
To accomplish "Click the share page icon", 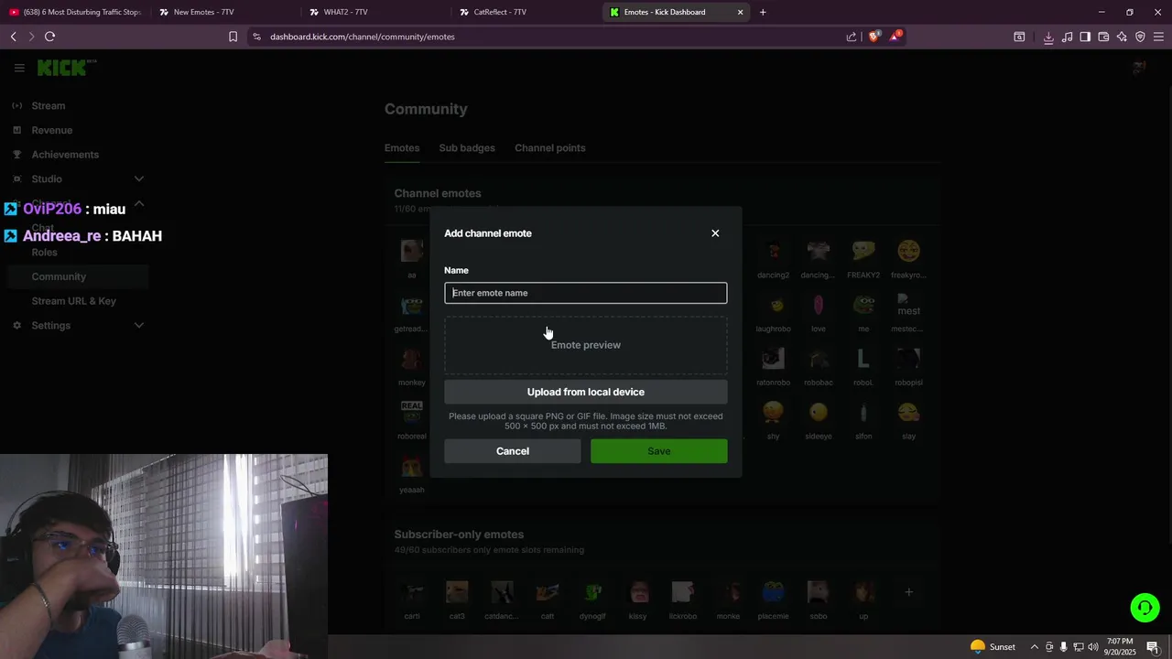I will point(852,37).
